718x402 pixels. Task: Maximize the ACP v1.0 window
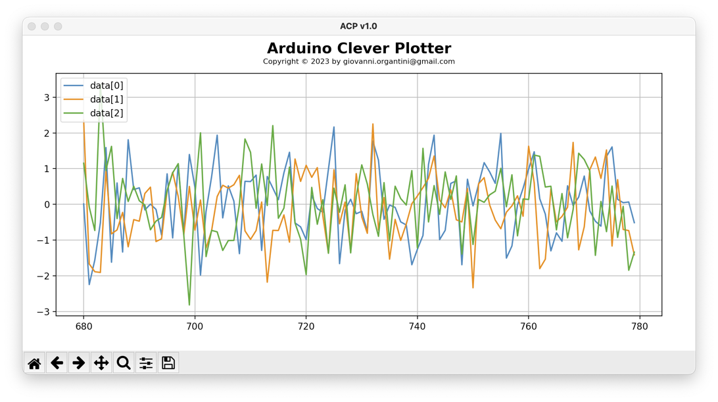pyautogui.click(x=58, y=26)
